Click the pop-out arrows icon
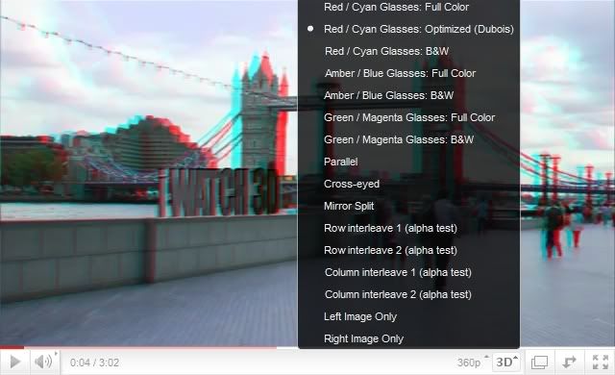This screenshot has width=615, height=375. click(569, 362)
